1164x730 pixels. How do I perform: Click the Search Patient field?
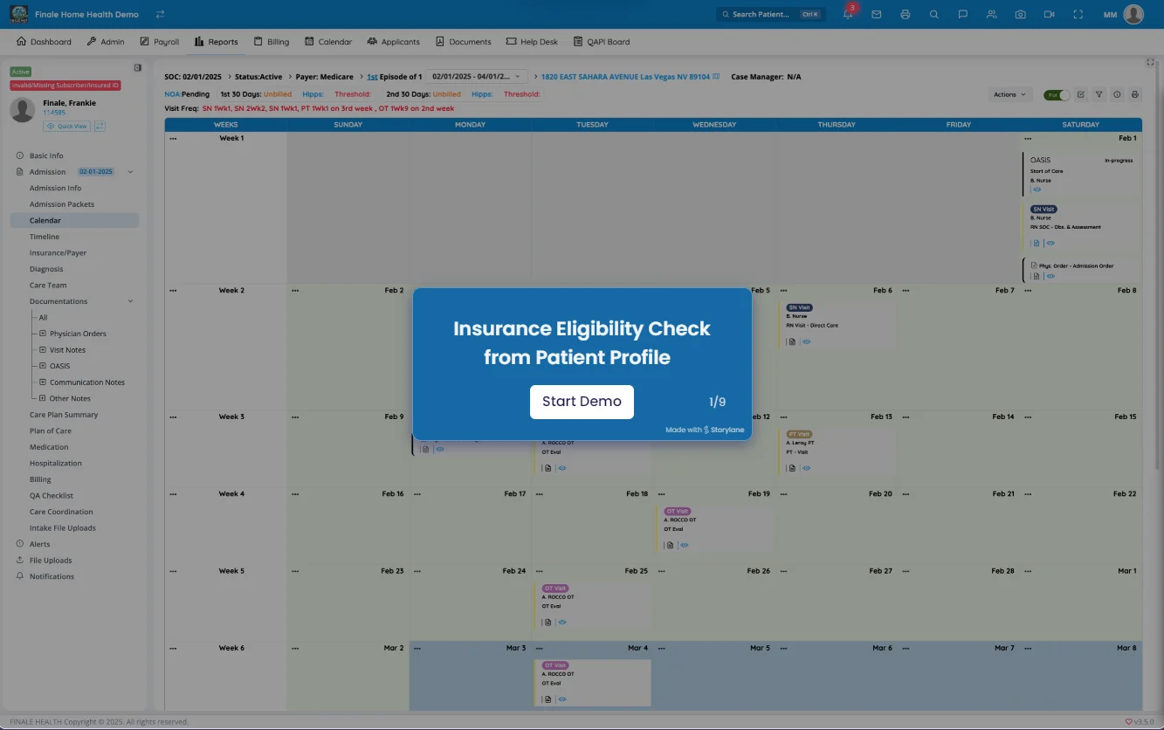(768, 15)
